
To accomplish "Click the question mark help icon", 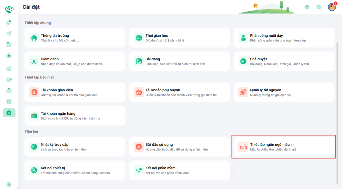I will 307,7.
